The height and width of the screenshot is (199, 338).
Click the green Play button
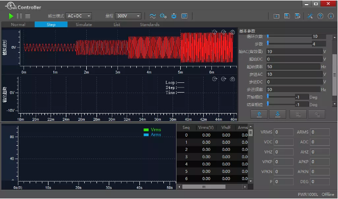11,16
